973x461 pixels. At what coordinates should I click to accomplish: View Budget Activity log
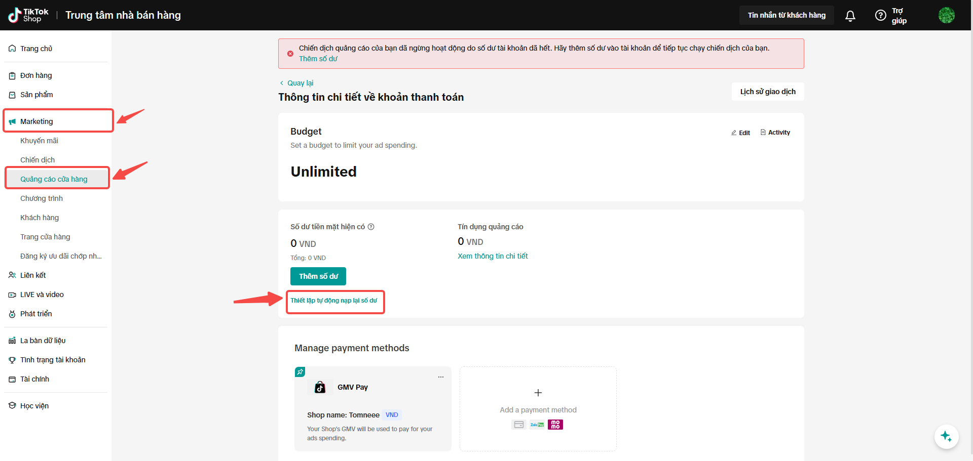point(775,133)
